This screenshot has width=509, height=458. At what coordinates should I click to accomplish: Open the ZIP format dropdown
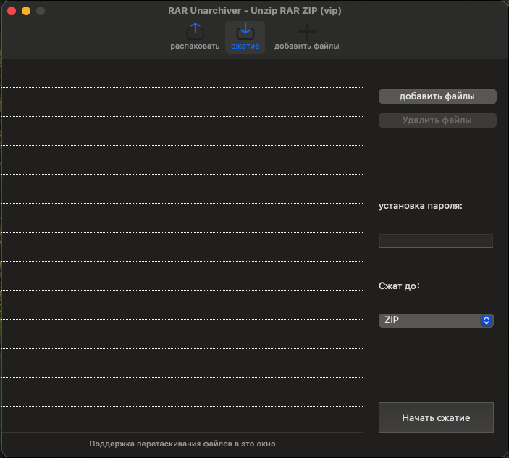[x=436, y=320]
